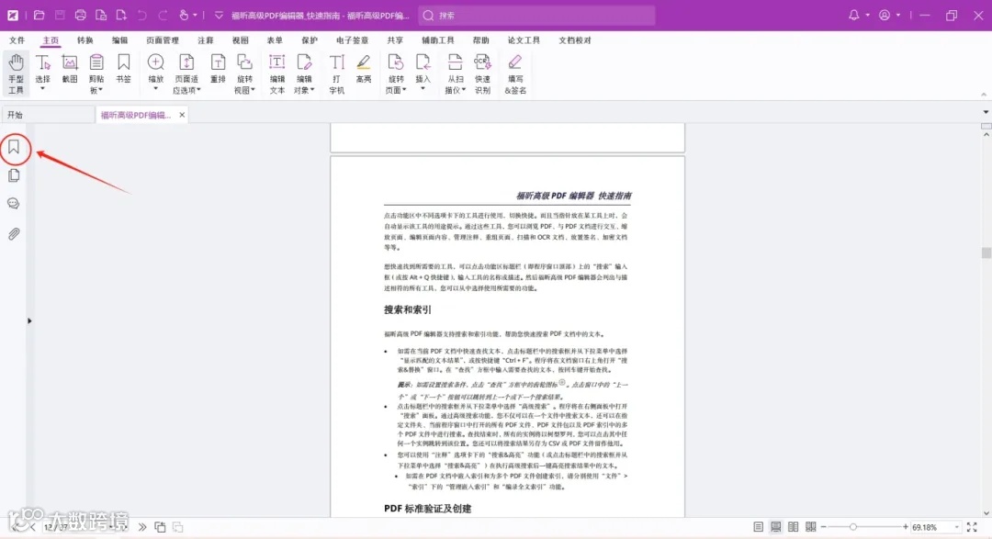The width and height of the screenshot is (992, 539).
Task: Open the Attachments paperclip panel
Action: click(14, 234)
